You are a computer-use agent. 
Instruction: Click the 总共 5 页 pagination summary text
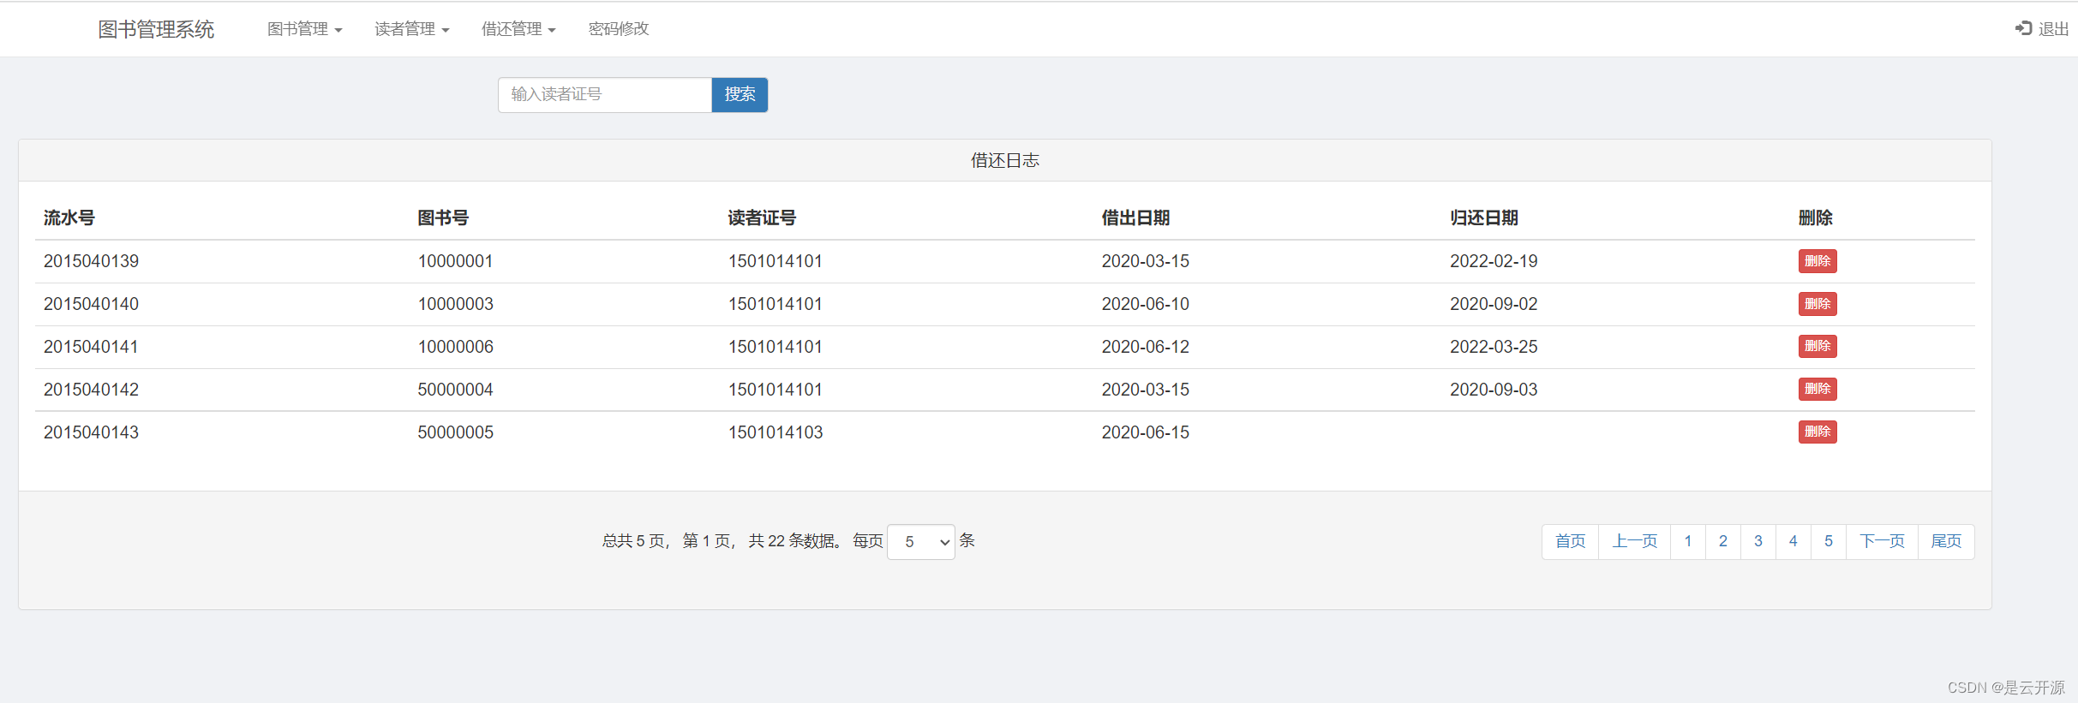pos(634,541)
